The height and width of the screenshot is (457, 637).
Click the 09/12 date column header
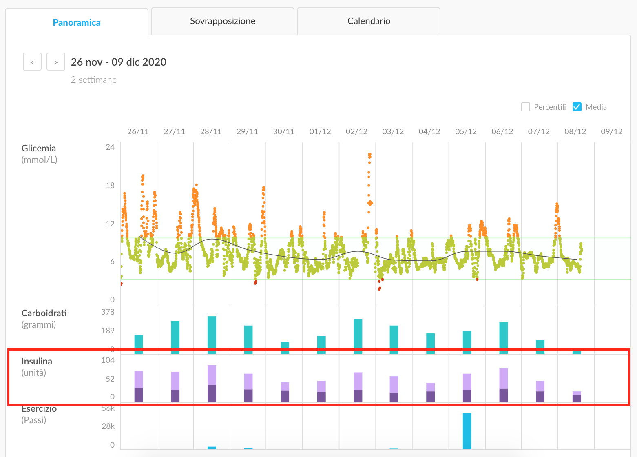coord(611,131)
